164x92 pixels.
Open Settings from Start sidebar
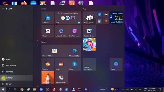pos(16,78)
